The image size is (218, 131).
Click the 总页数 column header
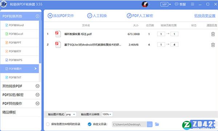point(150,25)
